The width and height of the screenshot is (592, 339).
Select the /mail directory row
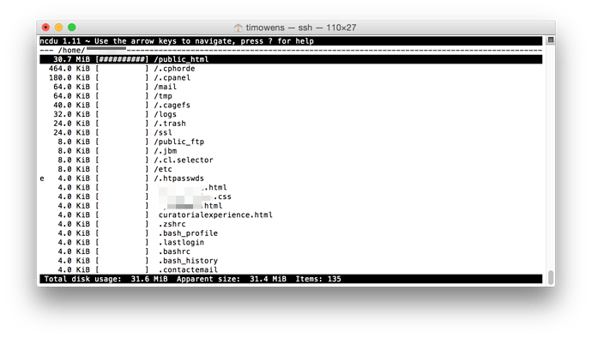pyautogui.click(x=291, y=87)
